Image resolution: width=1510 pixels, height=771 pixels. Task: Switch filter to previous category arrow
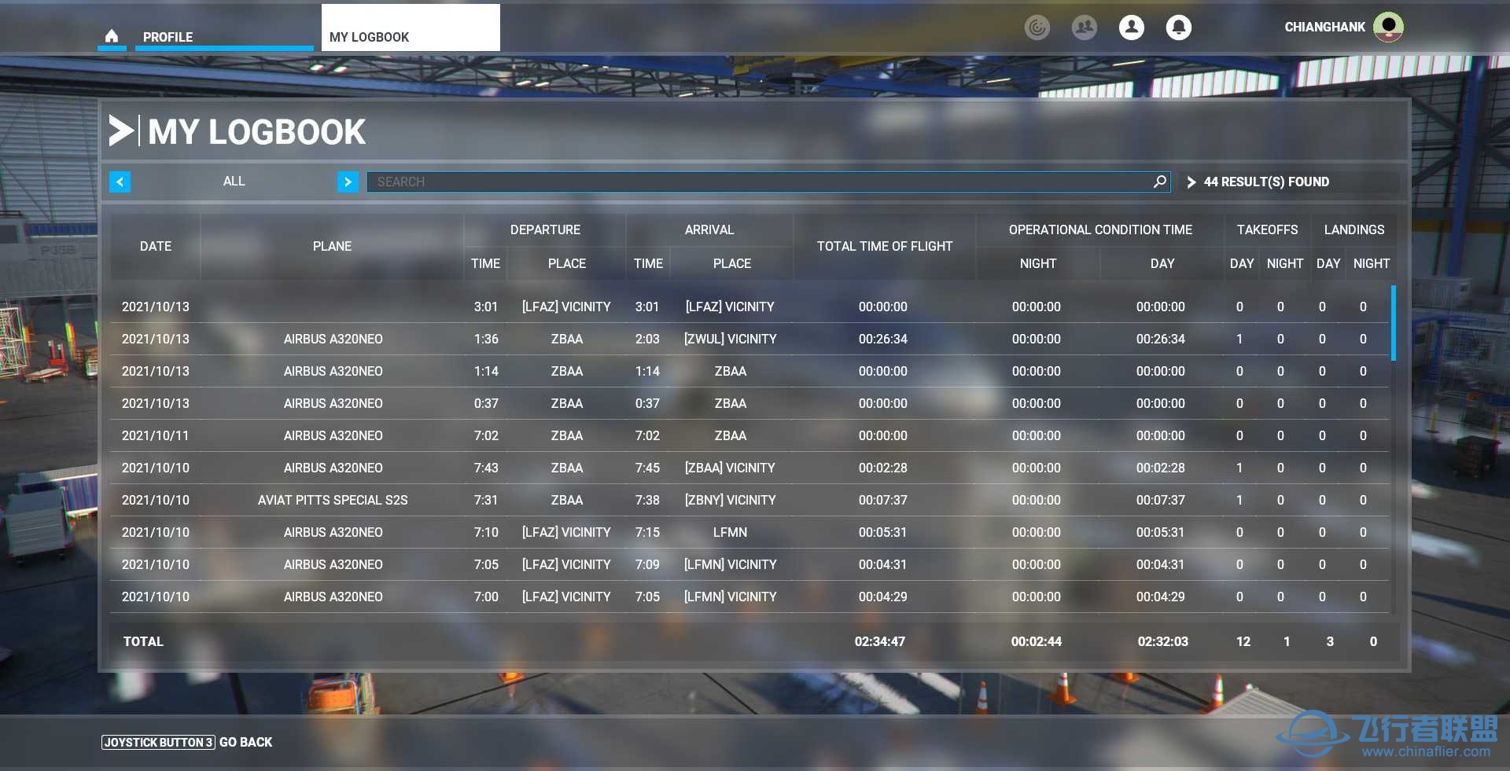click(x=120, y=182)
